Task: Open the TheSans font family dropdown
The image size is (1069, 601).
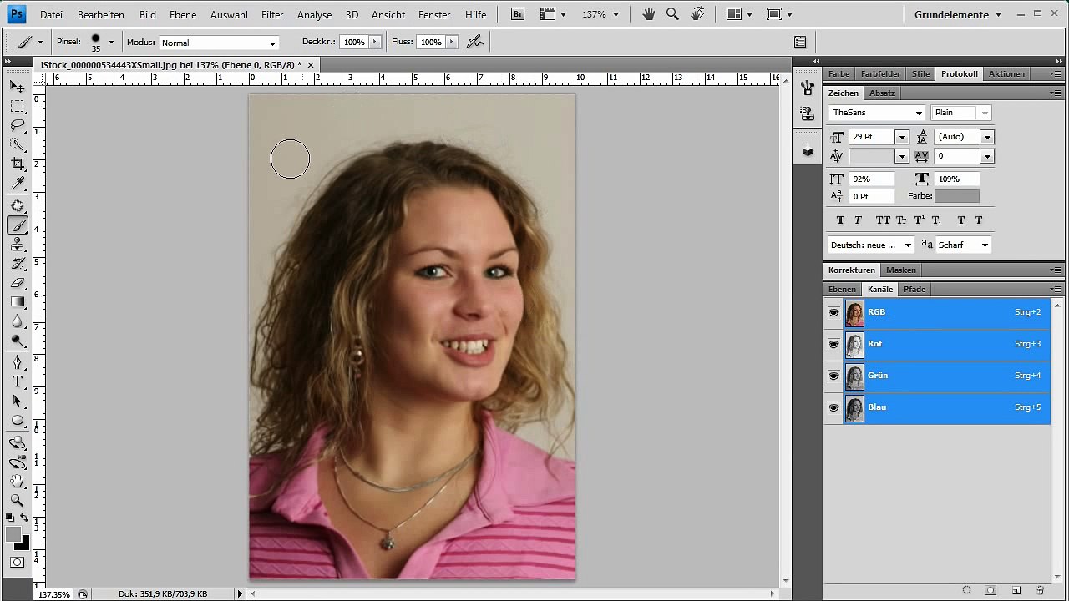Action: [x=919, y=113]
